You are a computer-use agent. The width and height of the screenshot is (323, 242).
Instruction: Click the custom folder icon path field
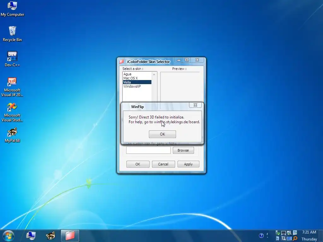(148, 150)
